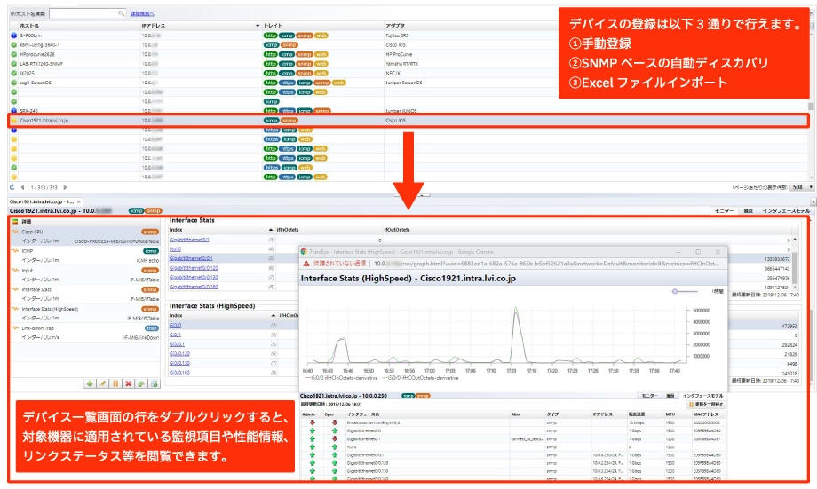Click the icmp badge on ICMP monitor

click(151, 251)
